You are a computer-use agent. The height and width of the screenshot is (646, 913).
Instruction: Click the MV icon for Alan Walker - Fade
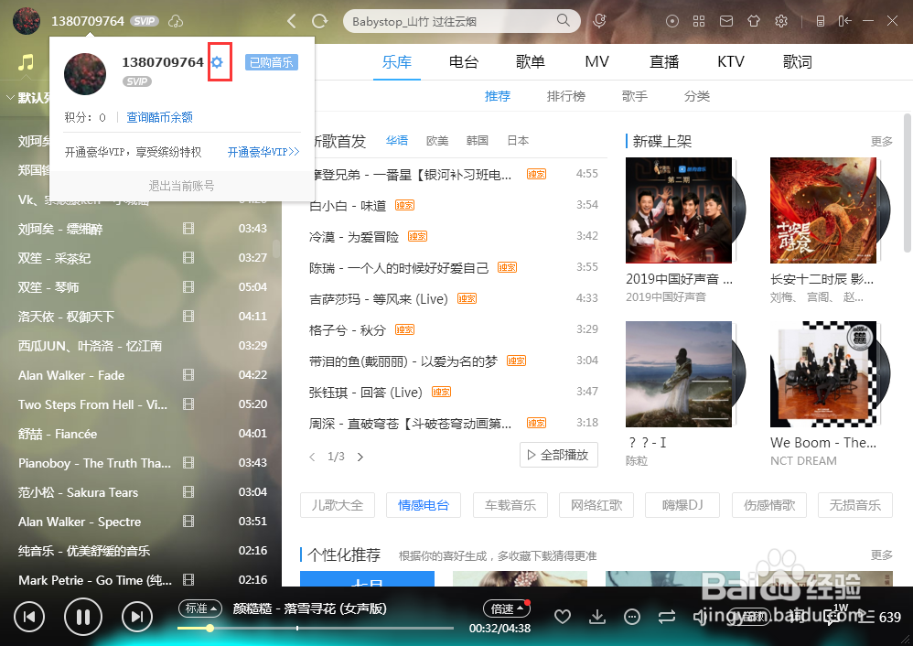(188, 374)
